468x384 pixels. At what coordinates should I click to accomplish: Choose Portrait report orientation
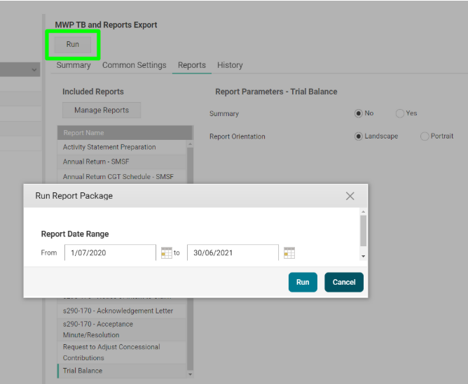pos(425,136)
